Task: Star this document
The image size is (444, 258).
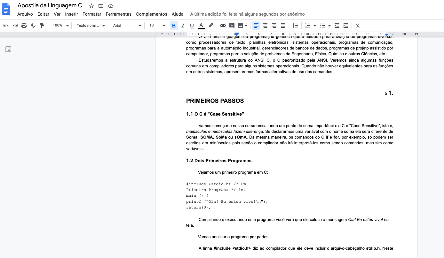Action: (91, 6)
